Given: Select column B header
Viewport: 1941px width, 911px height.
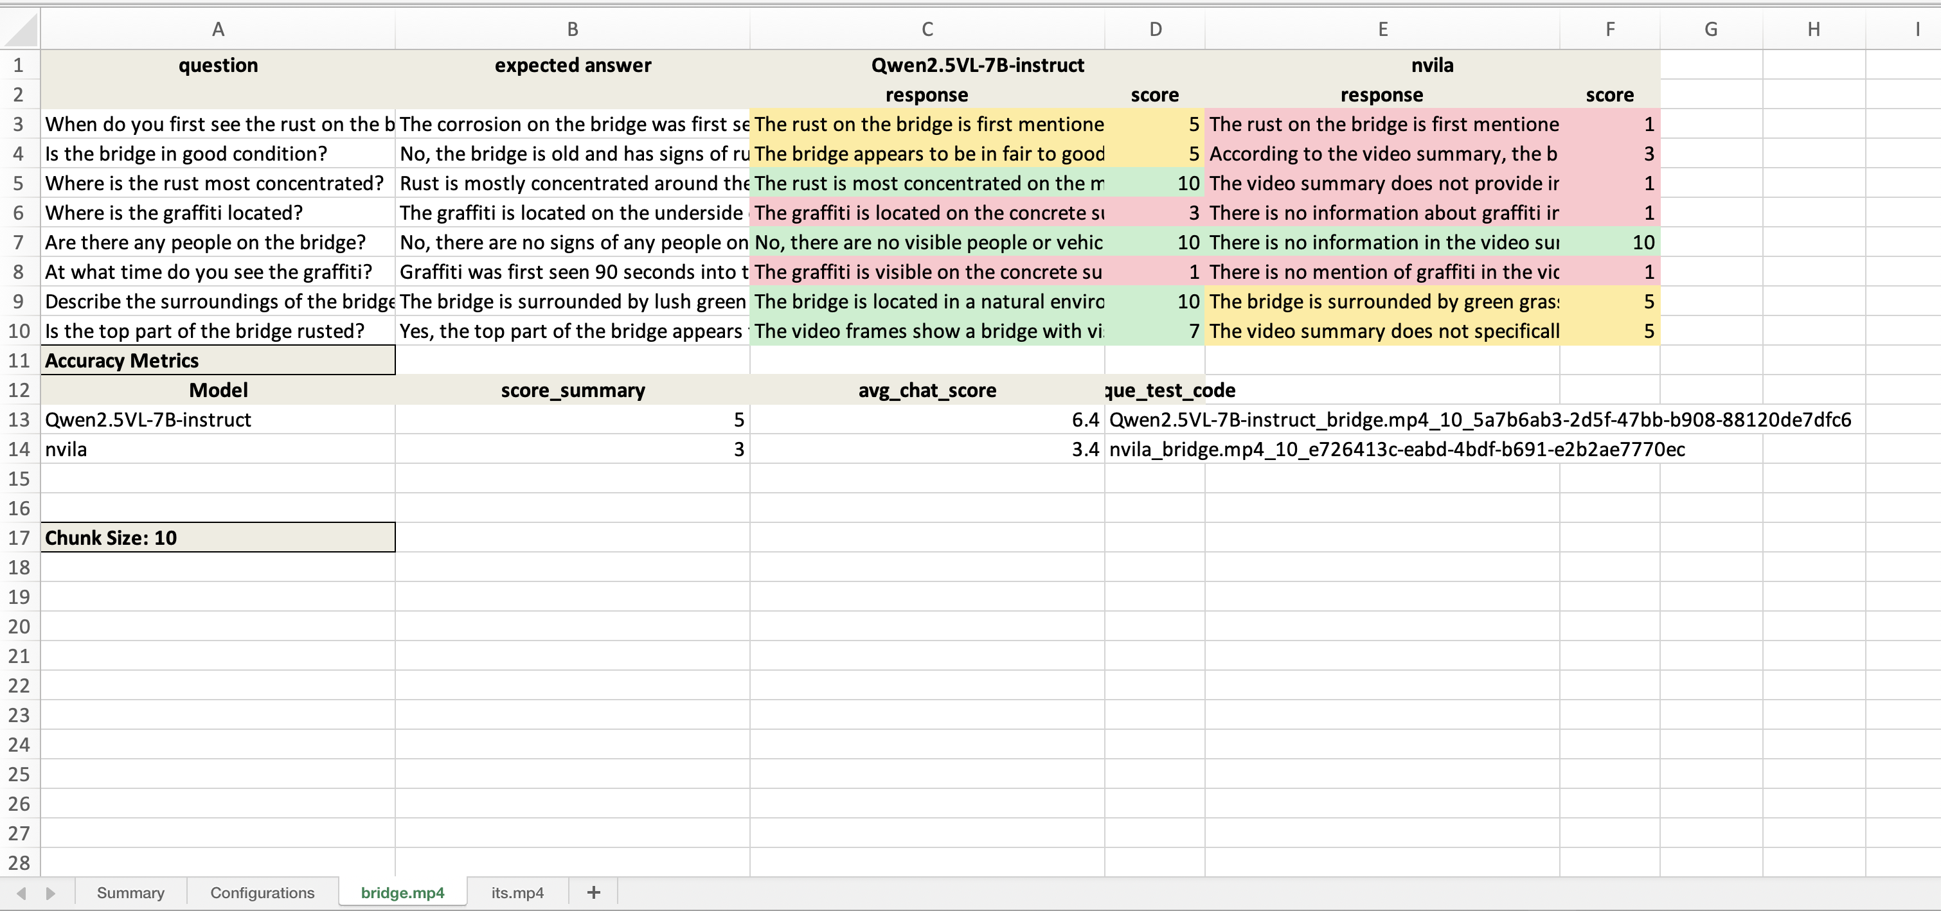Looking at the screenshot, I should 573,30.
